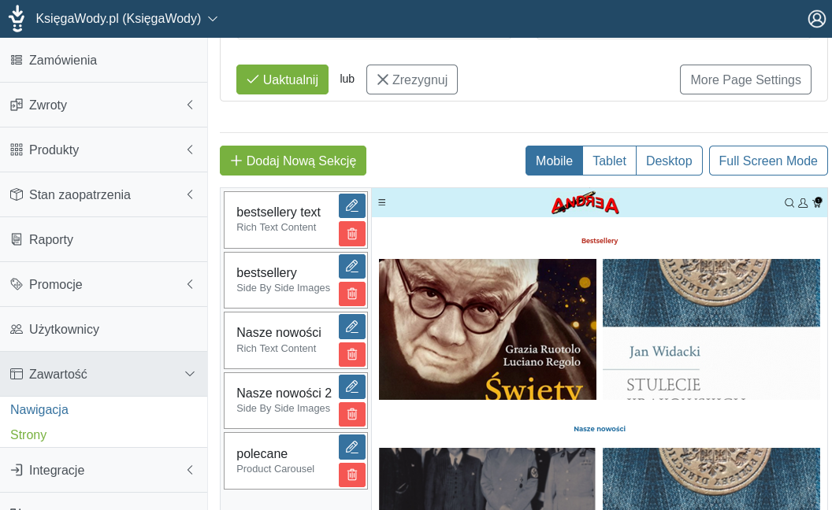Viewport: 832px width, 510px height.
Task: Select the 'bestsellery text' section title
Action: (279, 212)
